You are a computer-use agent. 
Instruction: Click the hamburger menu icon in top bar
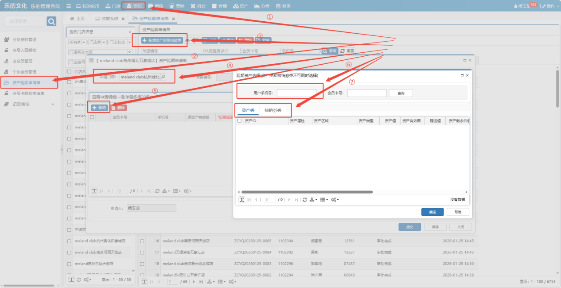tap(69, 6)
